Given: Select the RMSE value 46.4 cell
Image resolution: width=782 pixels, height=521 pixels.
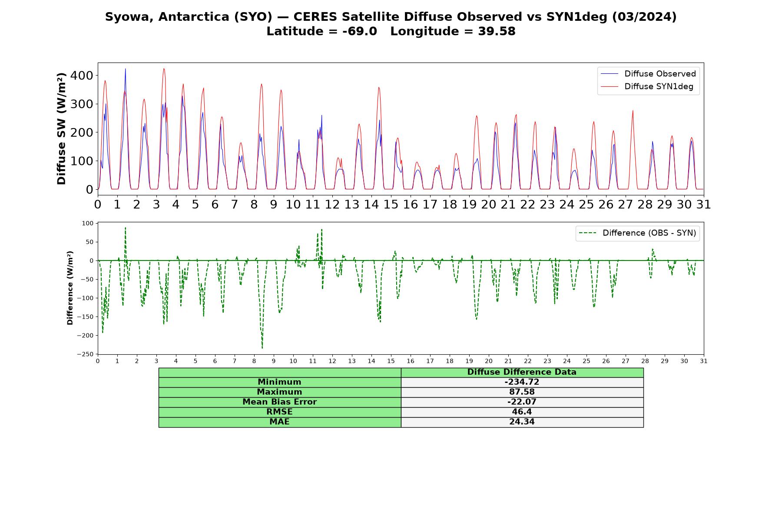Looking at the screenshot, I should point(522,412).
